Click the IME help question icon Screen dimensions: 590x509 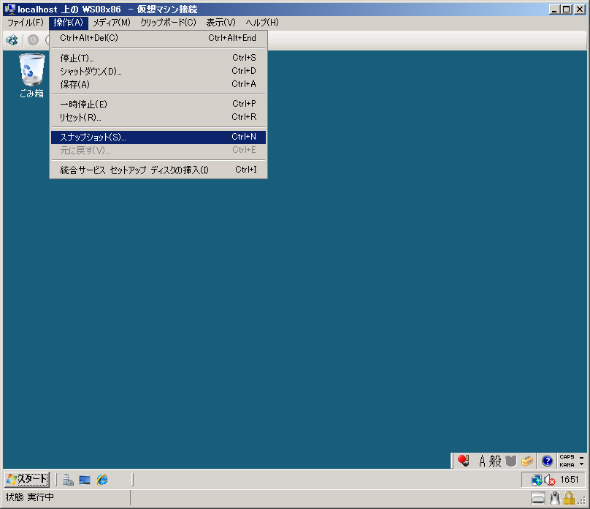coord(547,461)
